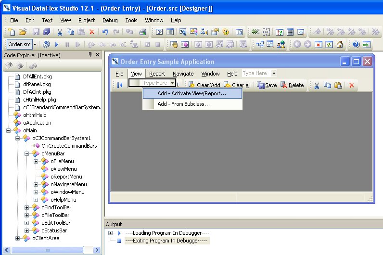Click the Home icon in Studio toolbar
383x255 pixels.
coord(340,44)
